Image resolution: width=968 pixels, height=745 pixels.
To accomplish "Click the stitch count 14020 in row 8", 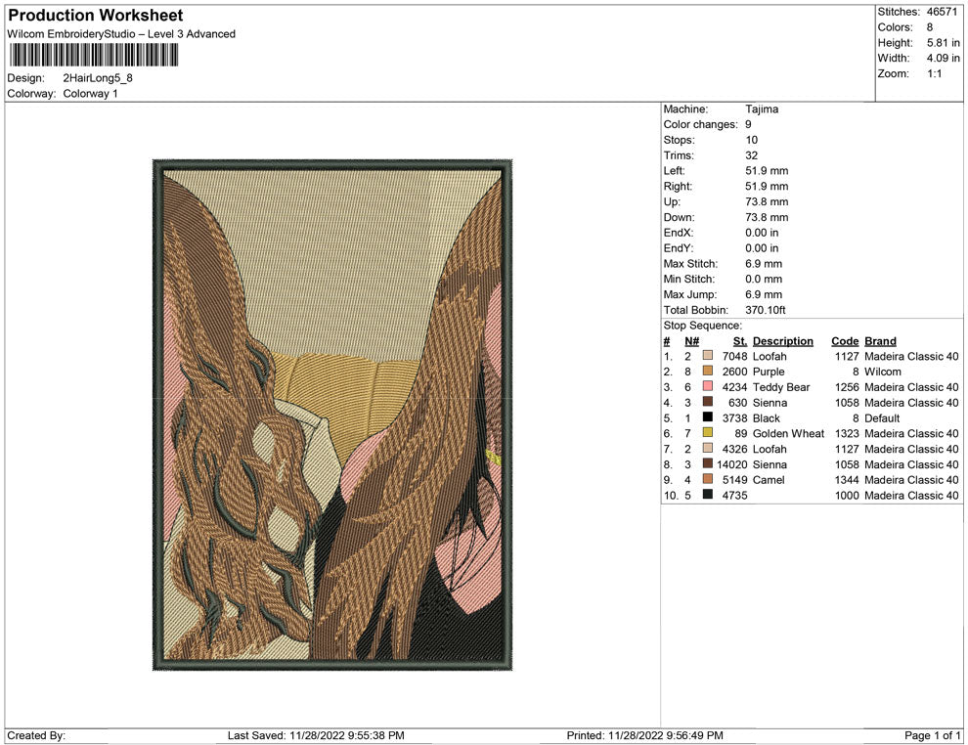I will (732, 464).
